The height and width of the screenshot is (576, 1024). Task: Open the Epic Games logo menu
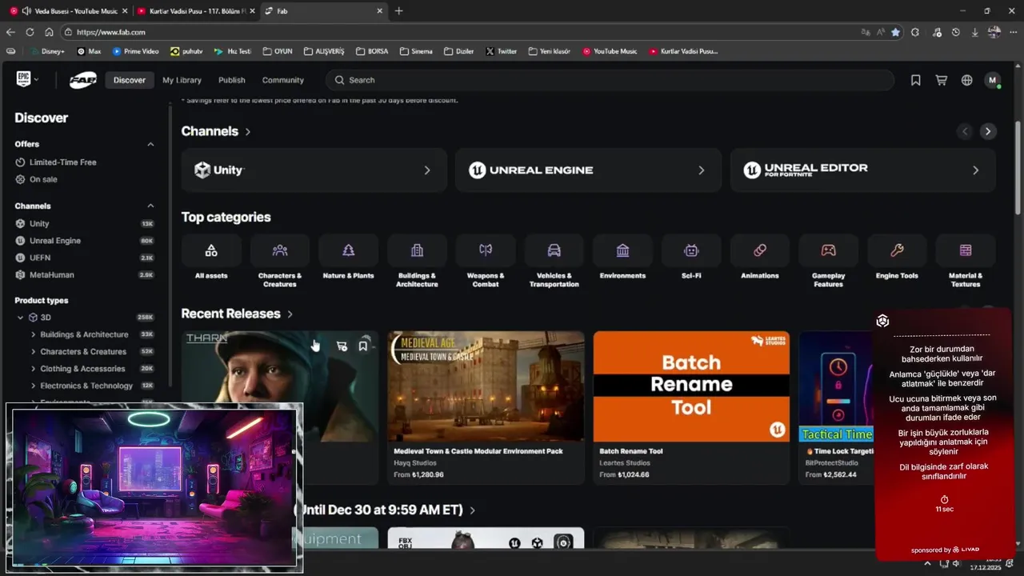tap(23, 79)
